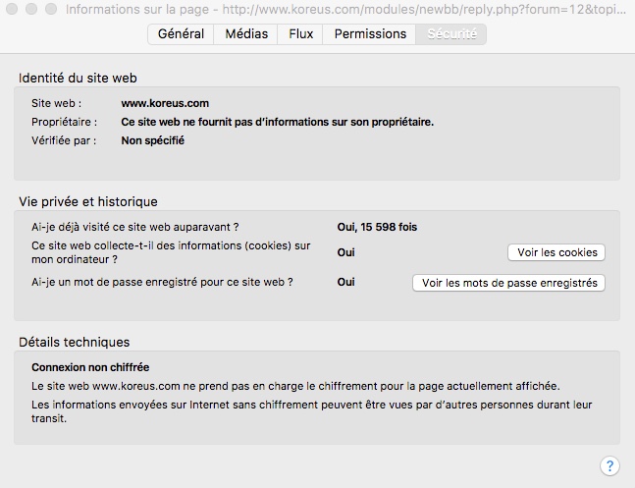Click the Vie privée et historique heading
The image size is (635, 488).
[88, 201]
